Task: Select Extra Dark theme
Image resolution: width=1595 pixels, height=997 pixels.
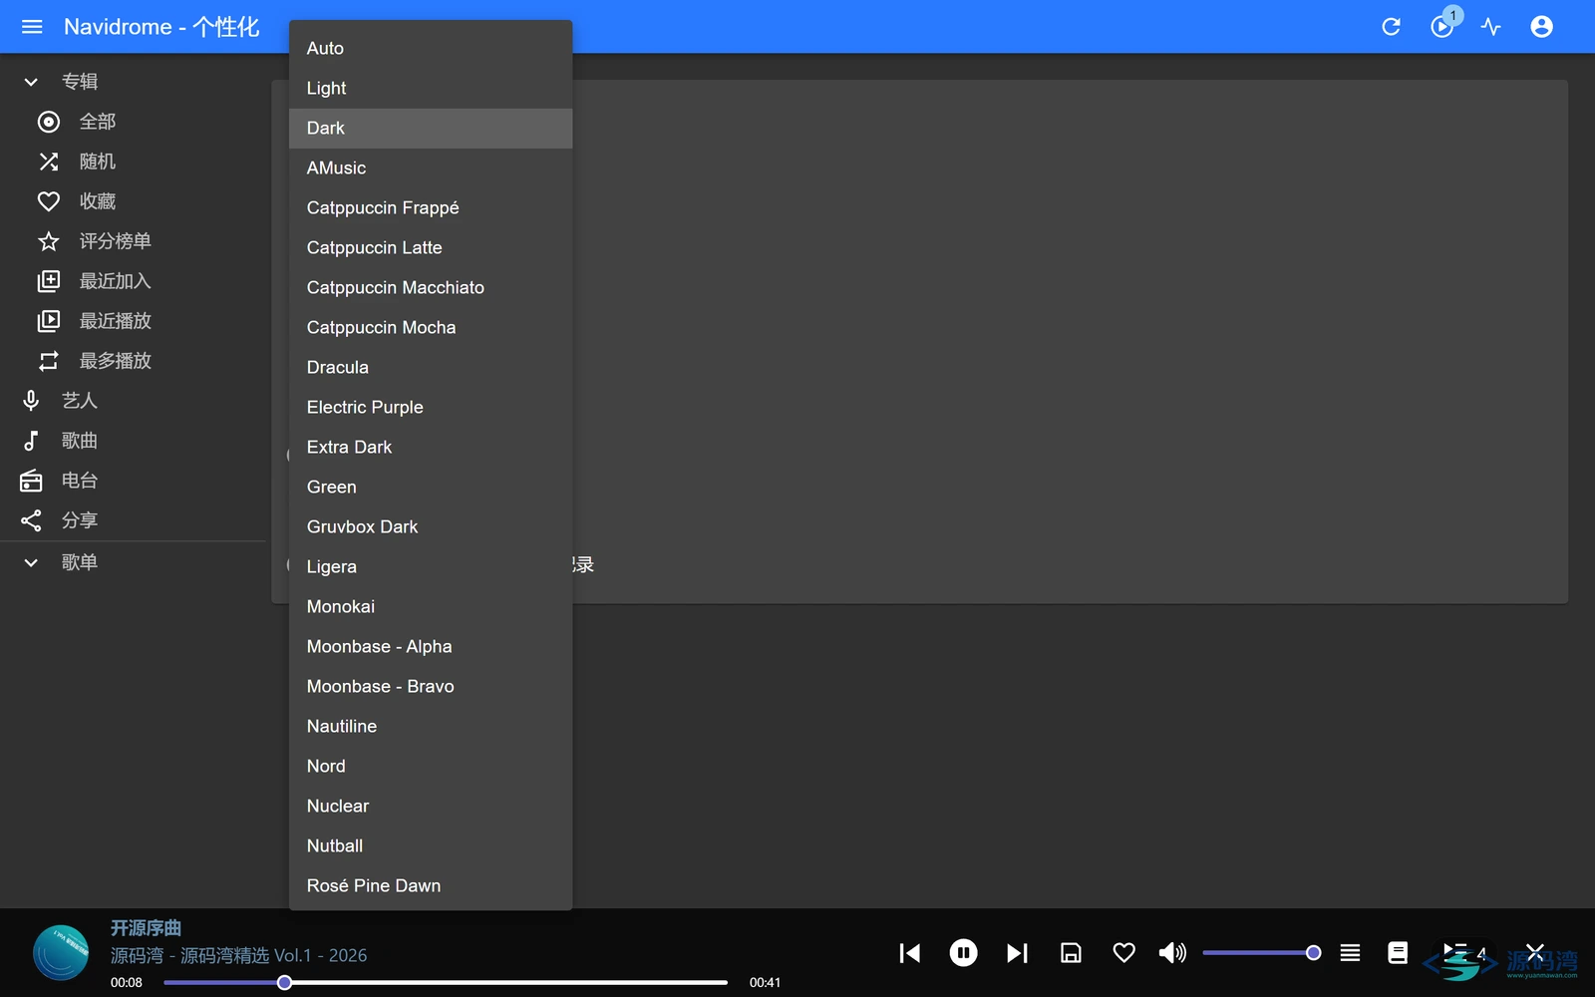Action: tap(431, 447)
